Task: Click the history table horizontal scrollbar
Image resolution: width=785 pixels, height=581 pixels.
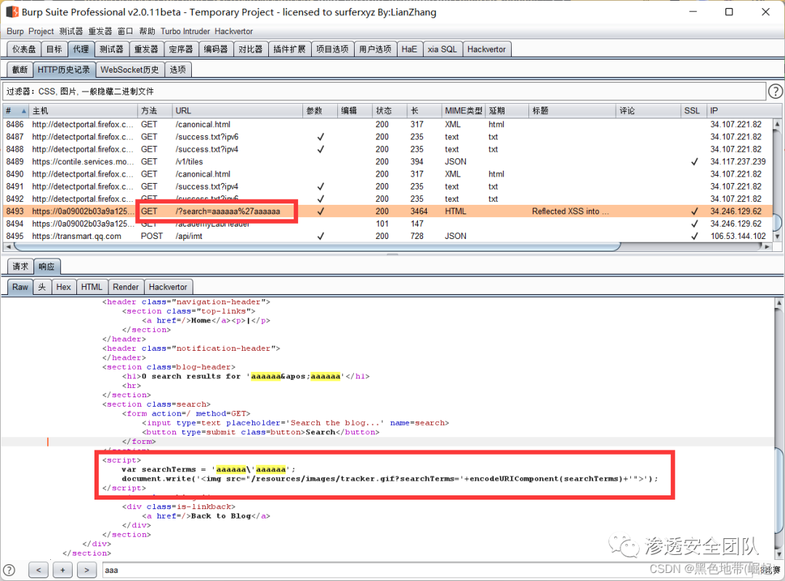Action: click(318, 246)
